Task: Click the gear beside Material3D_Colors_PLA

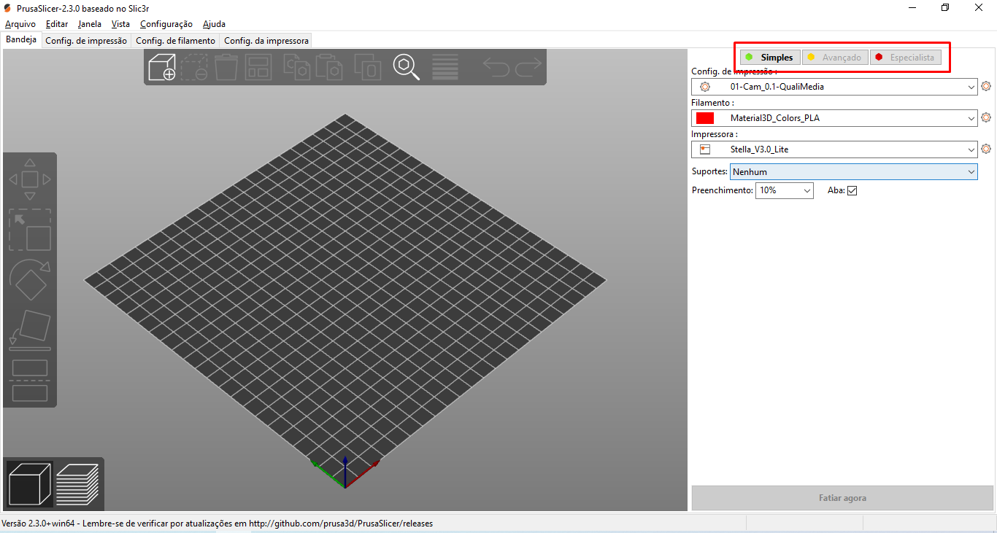Action: coord(986,117)
